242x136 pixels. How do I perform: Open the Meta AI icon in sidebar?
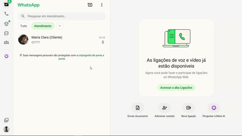pyautogui.click(x=6, y=56)
